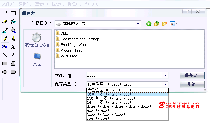Open the File (文件) menu
The image size is (210, 123).
tap(8, 4)
